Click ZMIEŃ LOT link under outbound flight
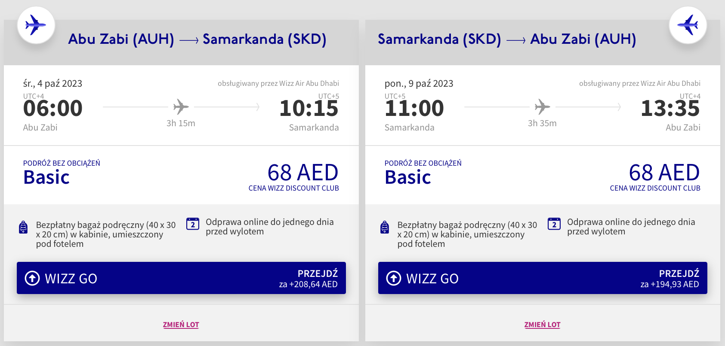This screenshot has width=725, height=346. coord(181,325)
